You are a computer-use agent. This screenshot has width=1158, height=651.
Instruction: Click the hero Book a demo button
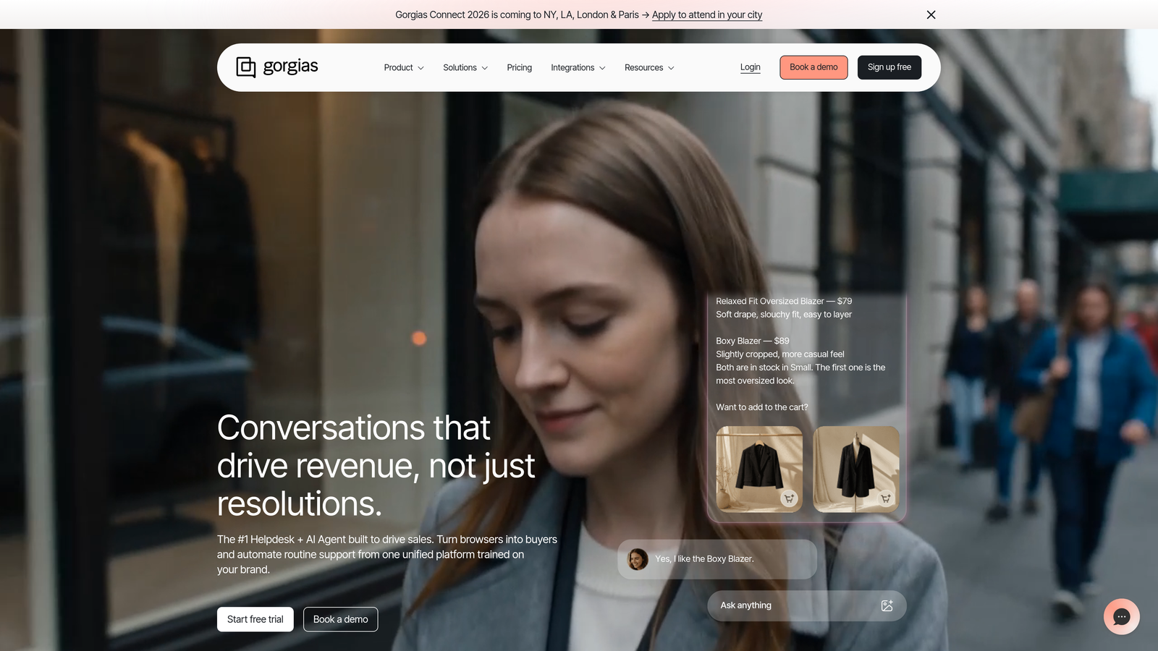[x=340, y=619]
